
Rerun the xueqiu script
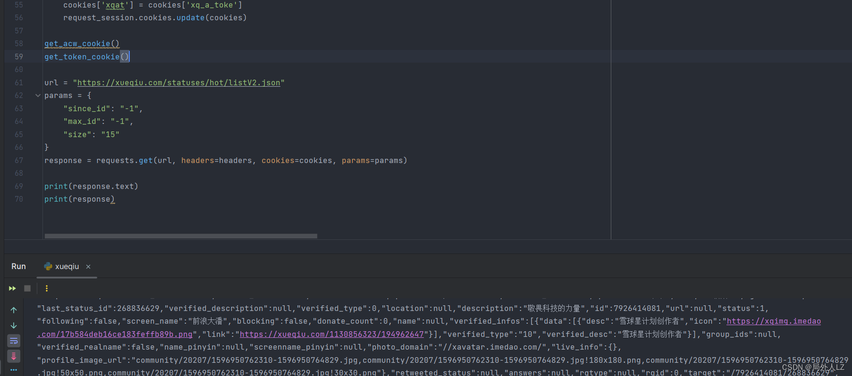12,288
